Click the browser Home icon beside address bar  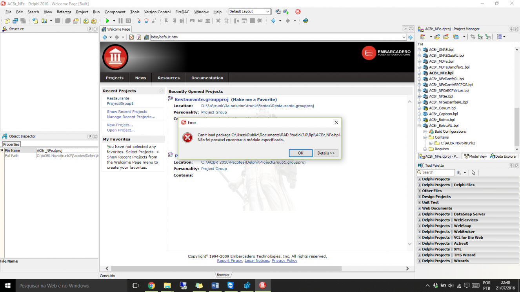146,37
